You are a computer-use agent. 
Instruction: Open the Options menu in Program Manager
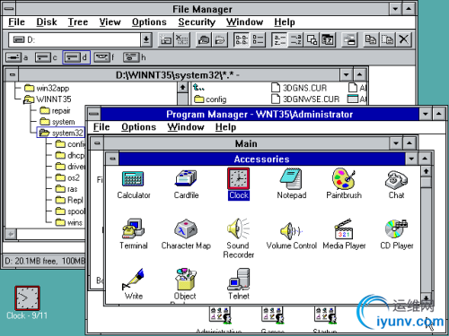138,127
